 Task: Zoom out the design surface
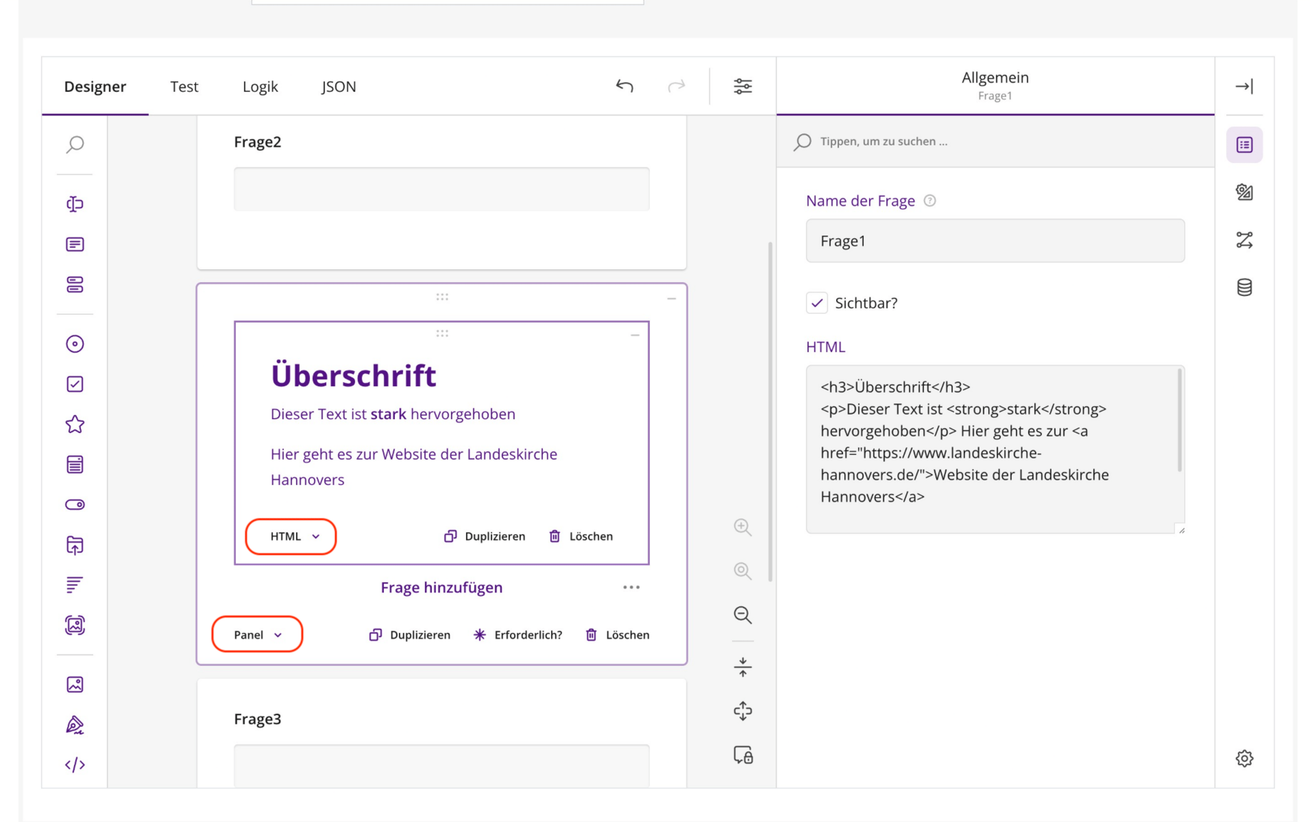743,615
